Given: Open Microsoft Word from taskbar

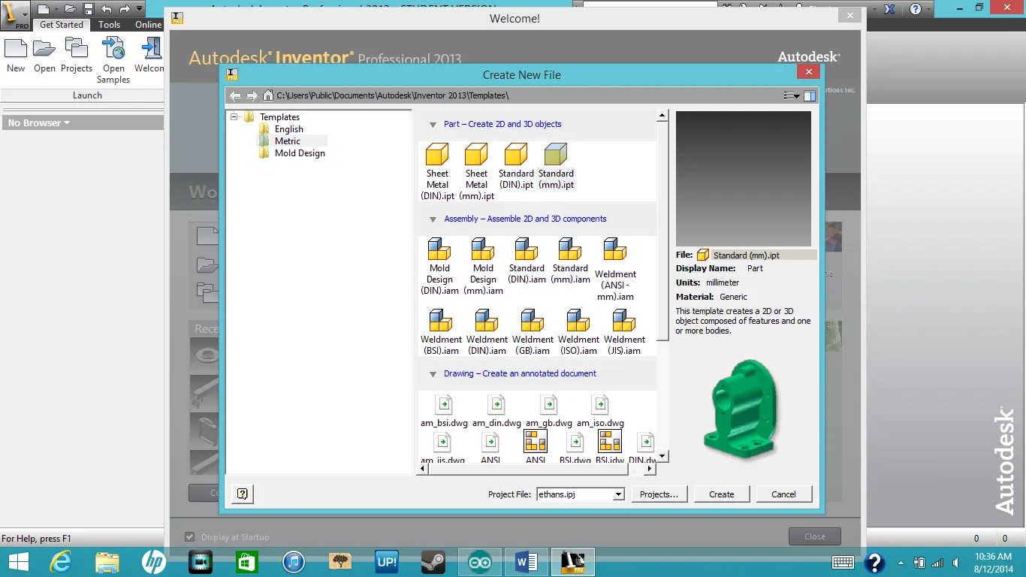Looking at the screenshot, I should [526, 561].
